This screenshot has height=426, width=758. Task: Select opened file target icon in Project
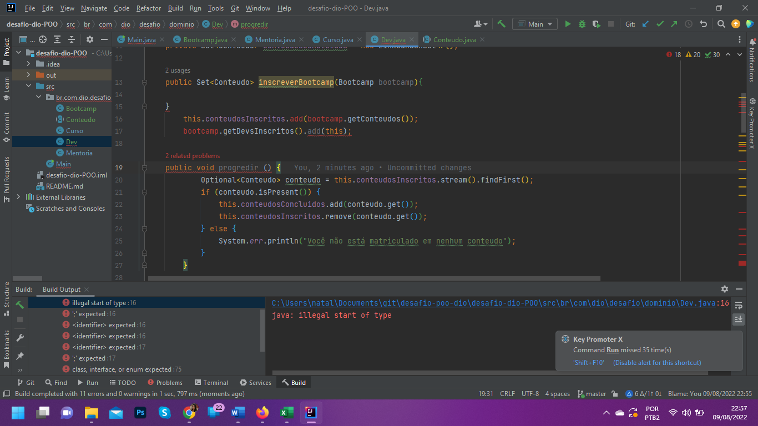[42, 39]
